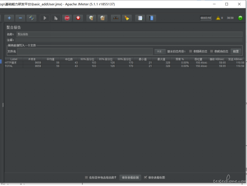Click the Start no pauses icon
This screenshot has width=247, height=186.
coord(56,18)
